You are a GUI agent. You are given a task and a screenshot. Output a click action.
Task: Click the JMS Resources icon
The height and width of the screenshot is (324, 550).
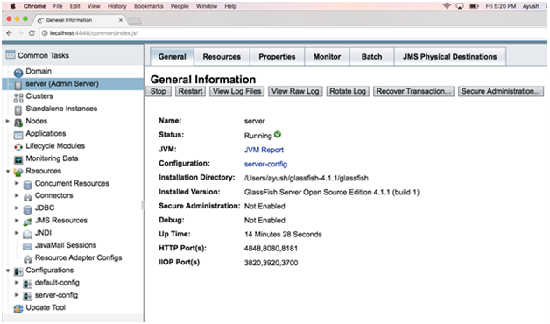(27, 222)
